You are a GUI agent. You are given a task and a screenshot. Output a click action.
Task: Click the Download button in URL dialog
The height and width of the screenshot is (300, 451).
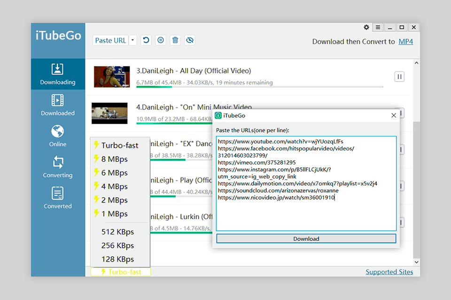point(306,239)
